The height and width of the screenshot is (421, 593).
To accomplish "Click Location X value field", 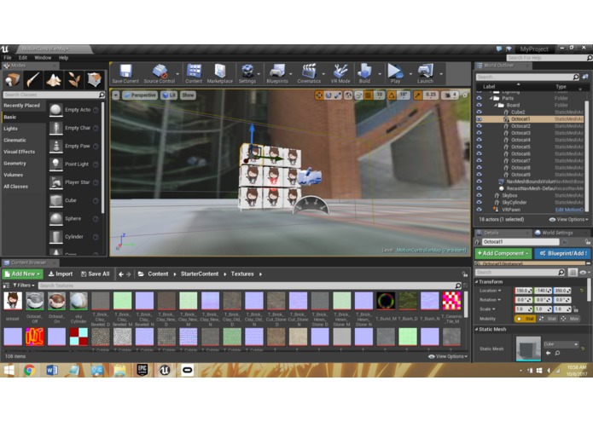I will (523, 291).
